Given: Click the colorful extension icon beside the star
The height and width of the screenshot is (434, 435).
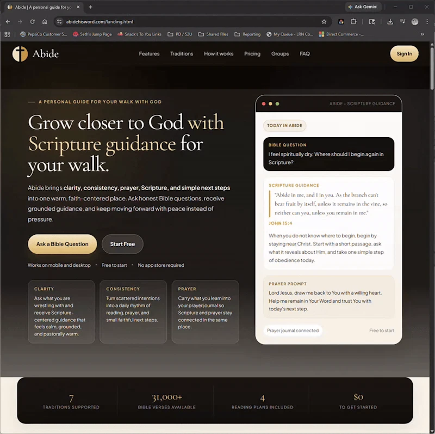Looking at the screenshot, I should point(341,22).
